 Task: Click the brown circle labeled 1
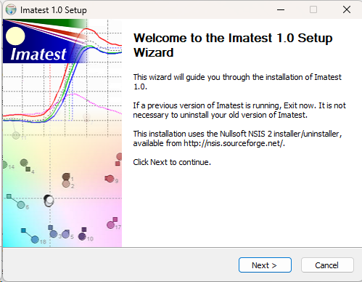[x=66, y=177]
